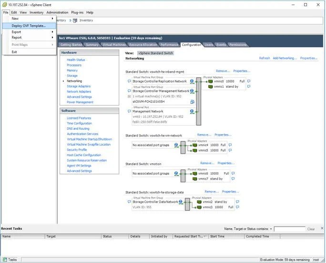Click info bubble left of Management Network

click(129, 111)
